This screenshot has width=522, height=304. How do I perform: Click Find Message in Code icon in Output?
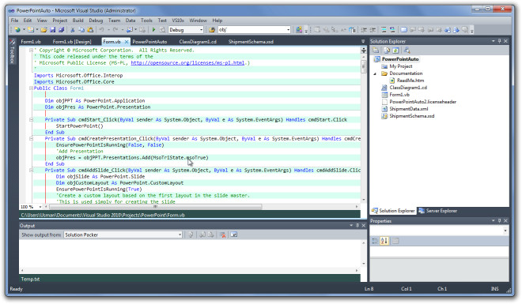click(191, 235)
